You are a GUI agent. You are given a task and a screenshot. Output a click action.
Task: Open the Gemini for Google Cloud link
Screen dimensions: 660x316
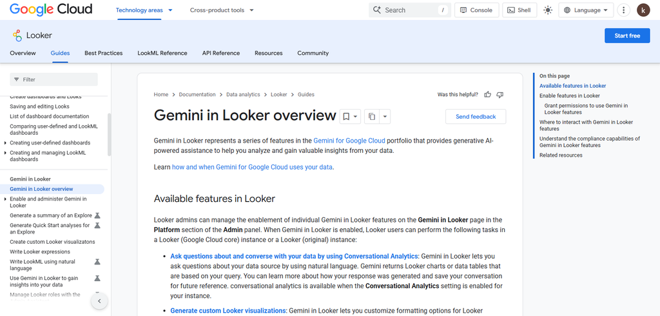pos(349,141)
